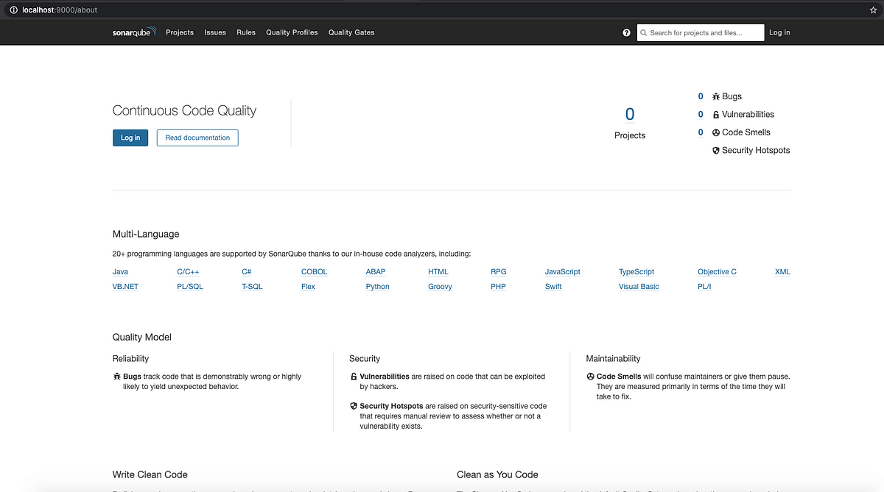Open the Issues menu item
This screenshot has width=884, height=492.
pyautogui.click(x=215, y=32)
